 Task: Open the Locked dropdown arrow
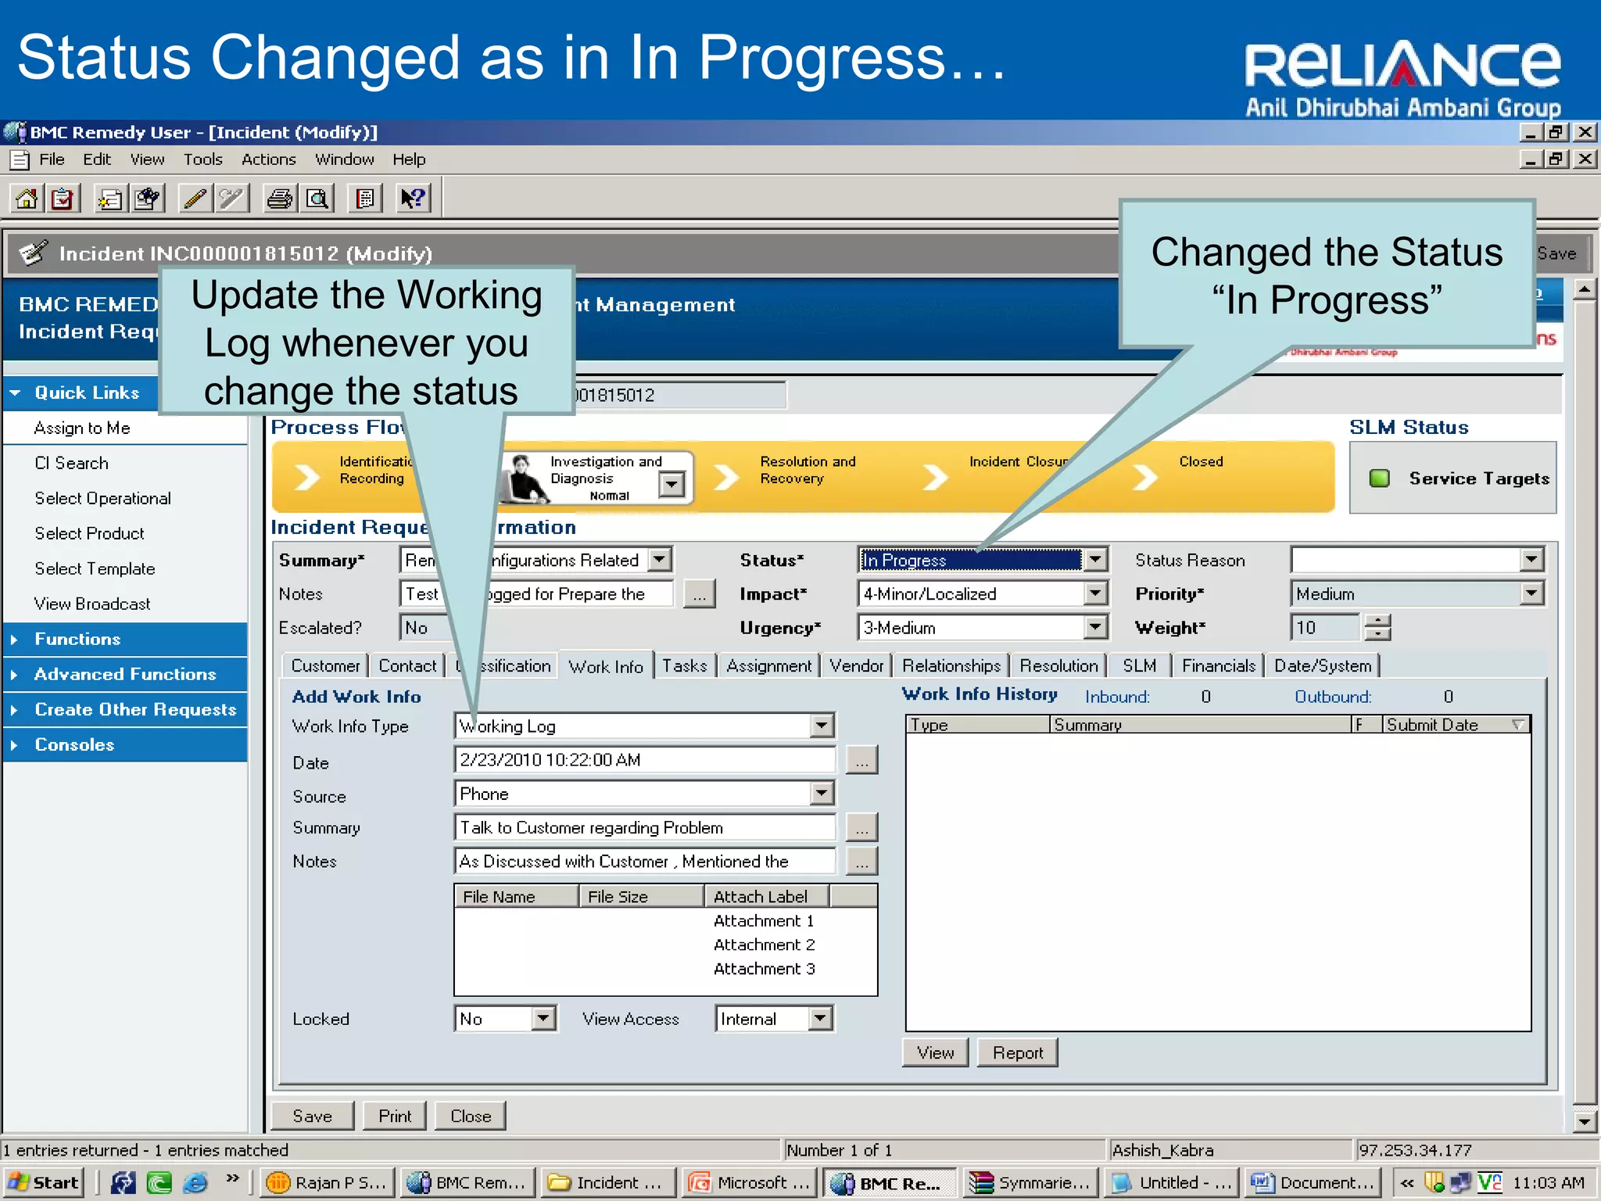pyautogui.click(x=543, y=1018)
